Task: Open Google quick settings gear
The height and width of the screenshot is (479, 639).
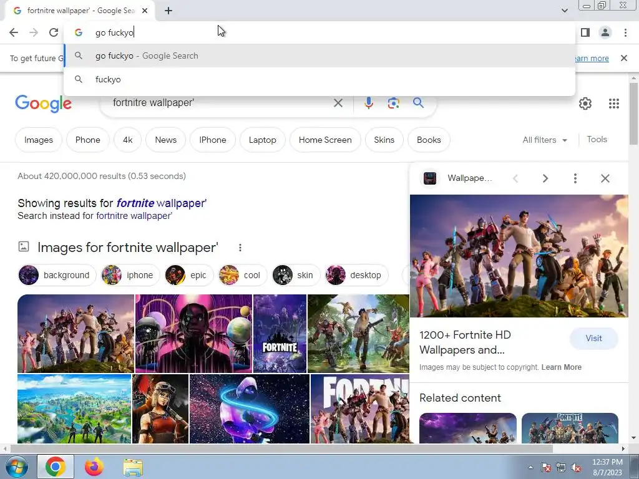Action: click(x=585, y=104)
